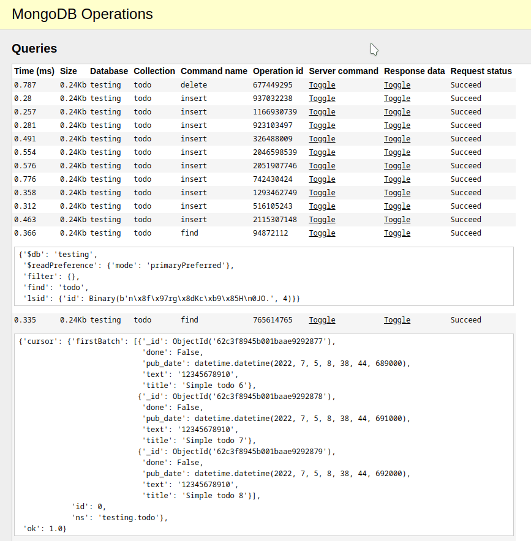Toggle response data for insert operation 923103497

pyautogui.click(x=397, y=125)
